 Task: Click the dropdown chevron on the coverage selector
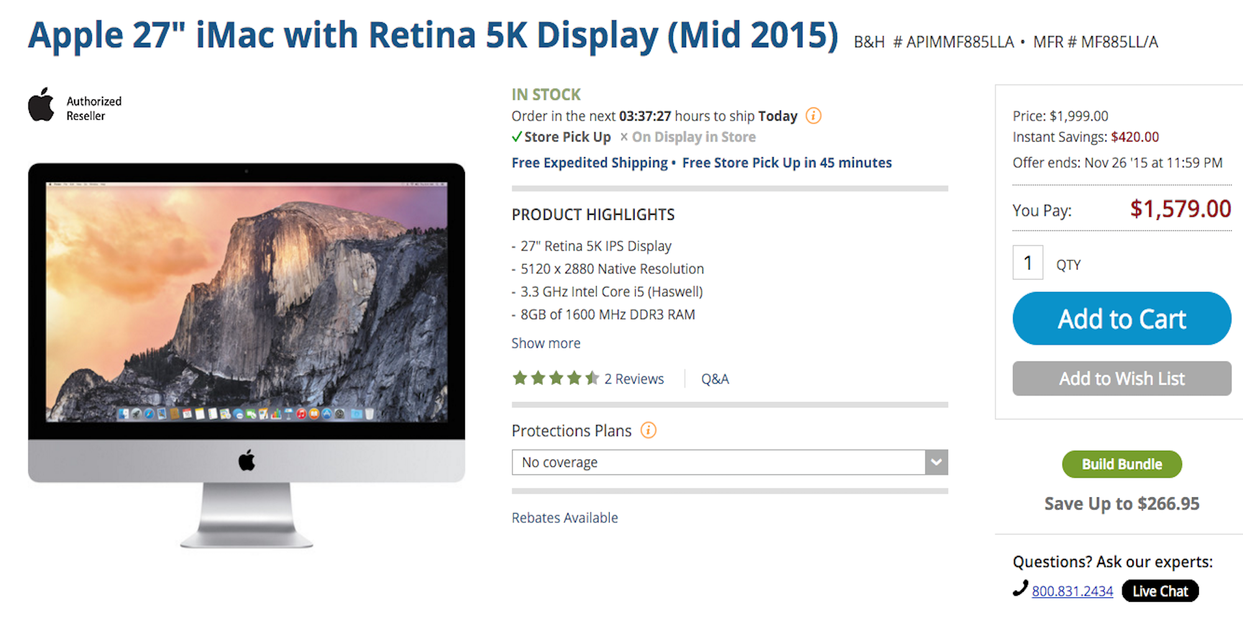point(936,462)
